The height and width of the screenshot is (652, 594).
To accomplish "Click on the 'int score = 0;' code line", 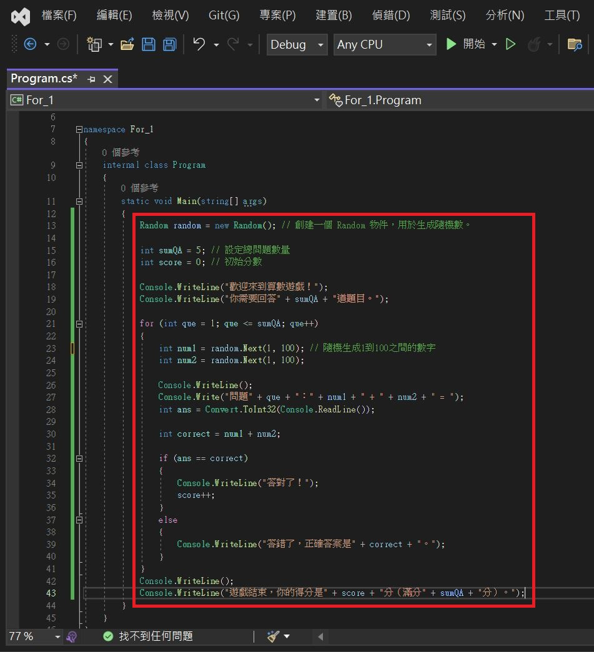I will [173, 263].
